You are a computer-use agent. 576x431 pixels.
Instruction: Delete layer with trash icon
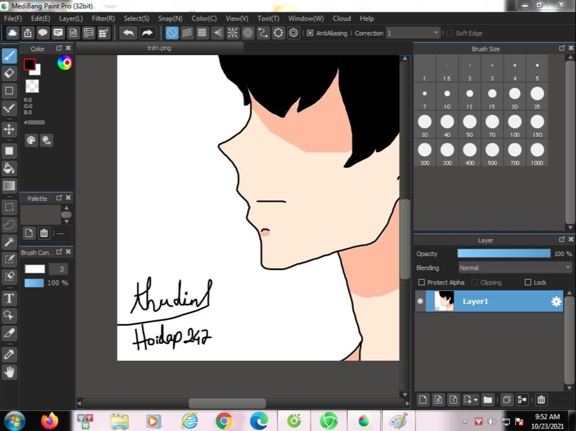(541, 400)
